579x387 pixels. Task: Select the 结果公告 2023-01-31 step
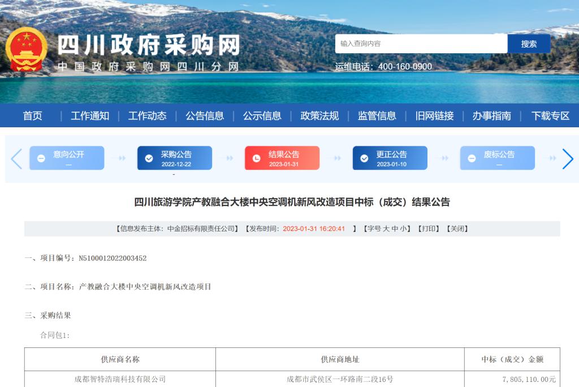pyautogui.click(x=282, y=158)
